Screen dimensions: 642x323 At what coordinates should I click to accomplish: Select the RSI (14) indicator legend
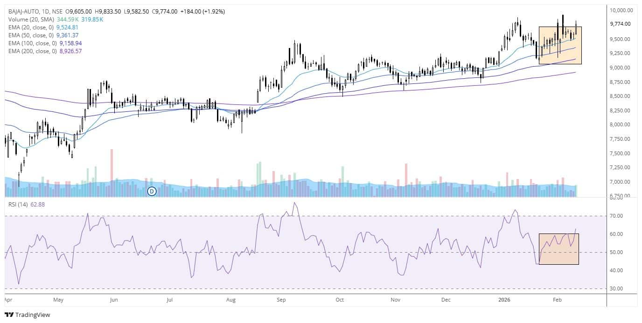[19, 204]
